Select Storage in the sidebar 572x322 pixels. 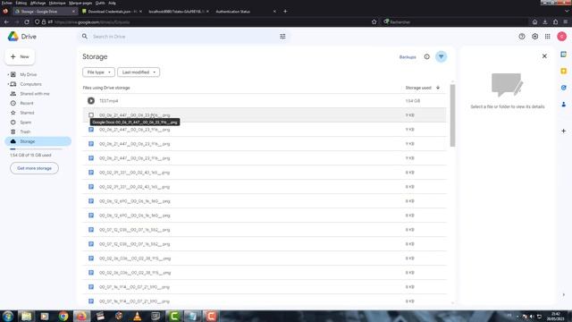point(38,141)
